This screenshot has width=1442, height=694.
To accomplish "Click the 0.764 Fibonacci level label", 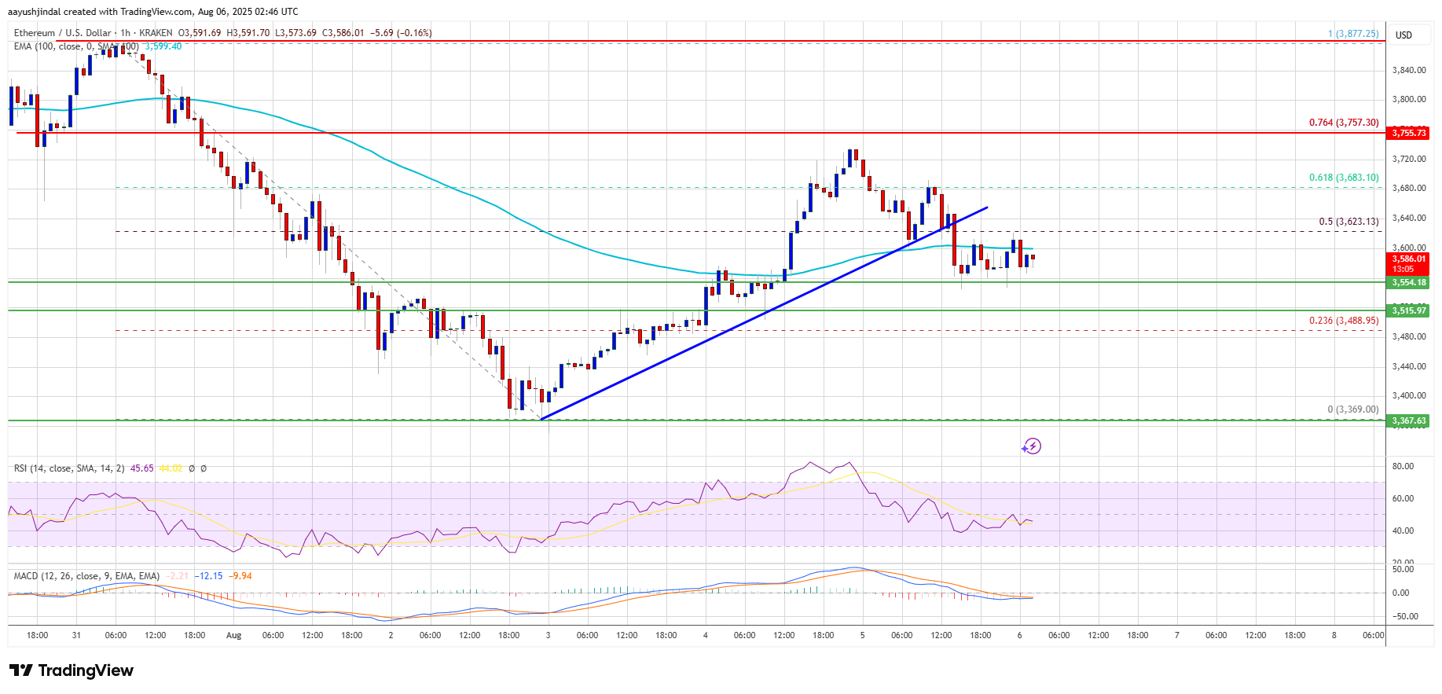I will 1343,123.
